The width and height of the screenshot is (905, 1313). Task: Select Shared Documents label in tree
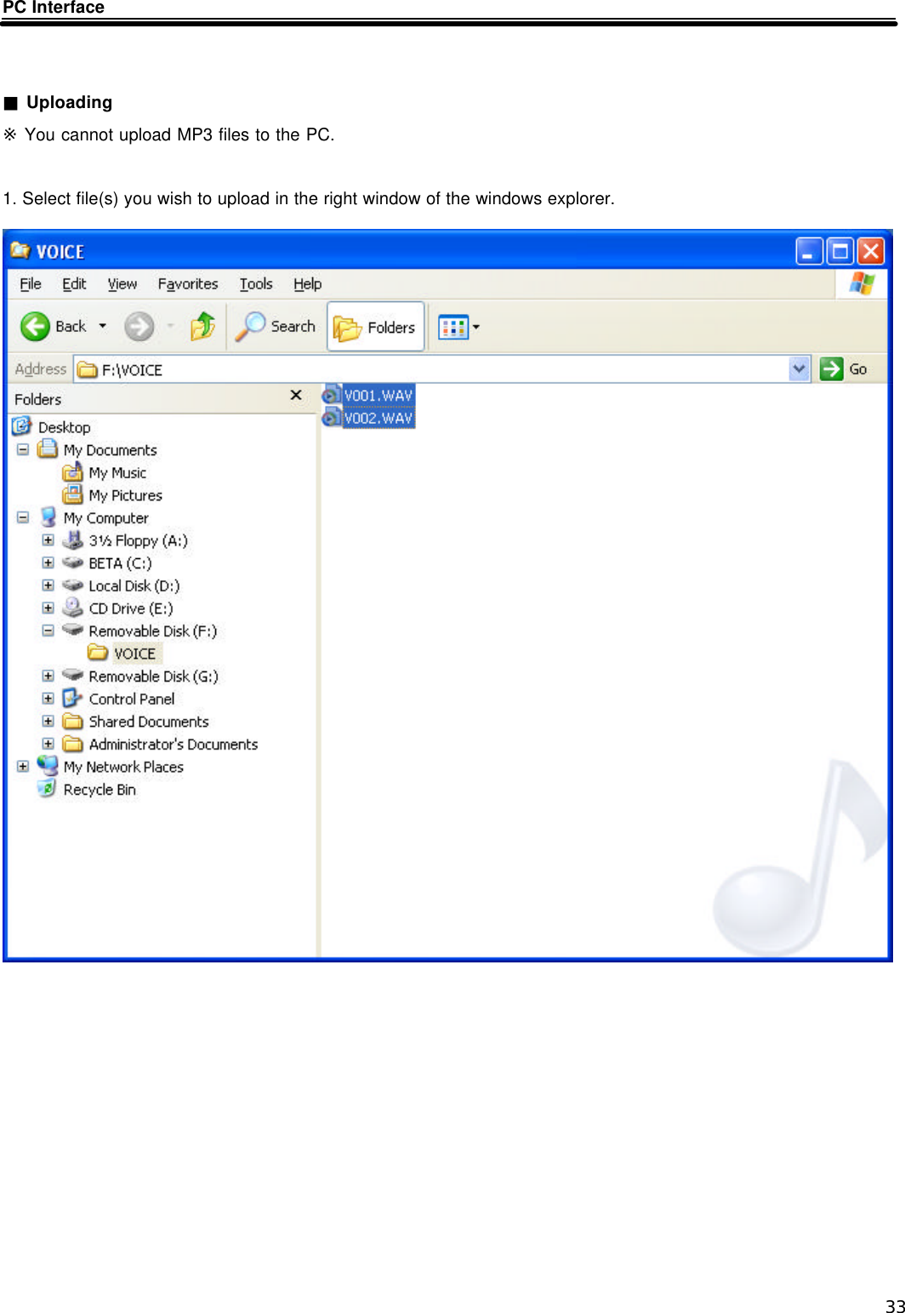(x=149, y=722)
